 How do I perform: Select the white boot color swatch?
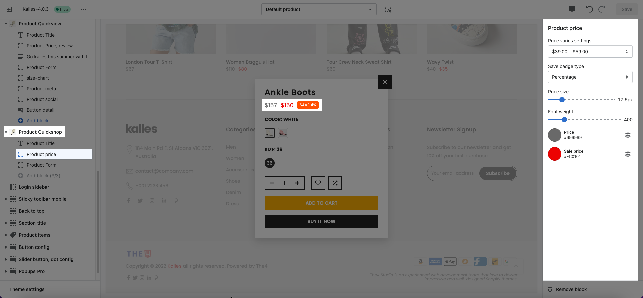pyautogui.click(x=270, y=133)
